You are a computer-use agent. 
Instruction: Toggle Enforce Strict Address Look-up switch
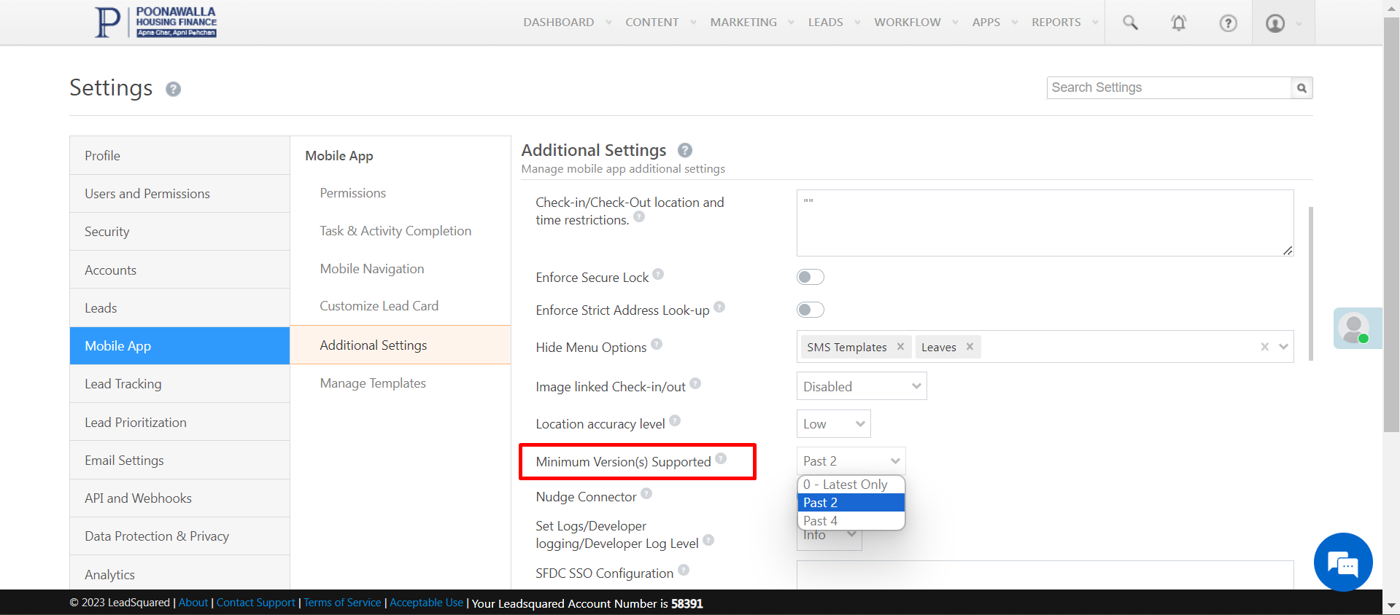click(811, 310)
